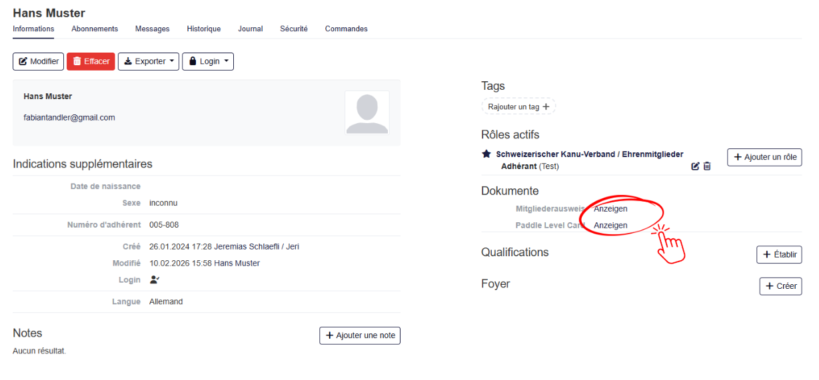Go to the Historique tab
The image size is (819, 380).
pyautogui.click(x=203, y=29)
